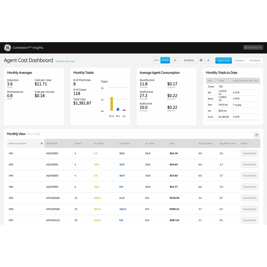
Task: Open the Monthly Overview link
Action: (x=65, y=61)
